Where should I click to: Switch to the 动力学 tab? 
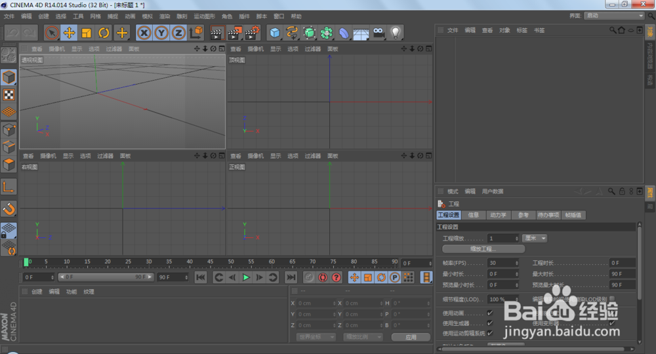498,215
